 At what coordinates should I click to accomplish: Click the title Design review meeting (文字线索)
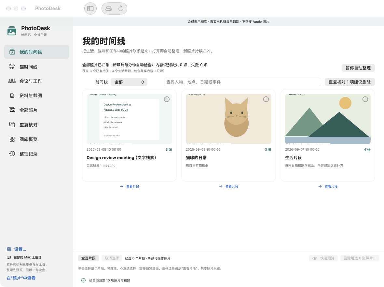tap(121, 157)
